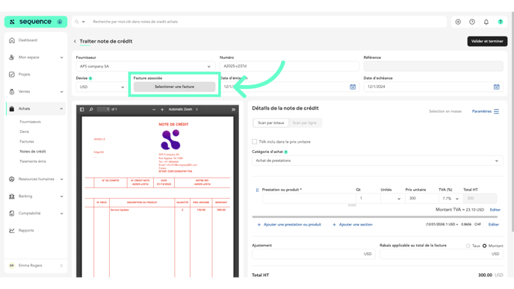Click Valider et terminer button
Image resolution: width=514 pixels, height=289 pixels.
[x=487, y=41]
